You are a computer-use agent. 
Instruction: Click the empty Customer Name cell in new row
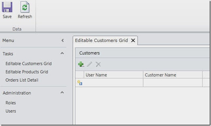(173, 83)
